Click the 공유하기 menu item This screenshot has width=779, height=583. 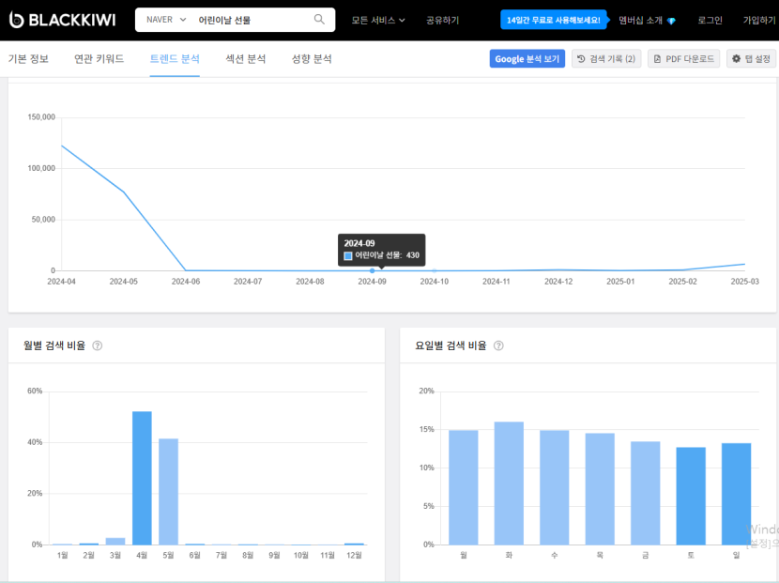(x=442, y=21)
